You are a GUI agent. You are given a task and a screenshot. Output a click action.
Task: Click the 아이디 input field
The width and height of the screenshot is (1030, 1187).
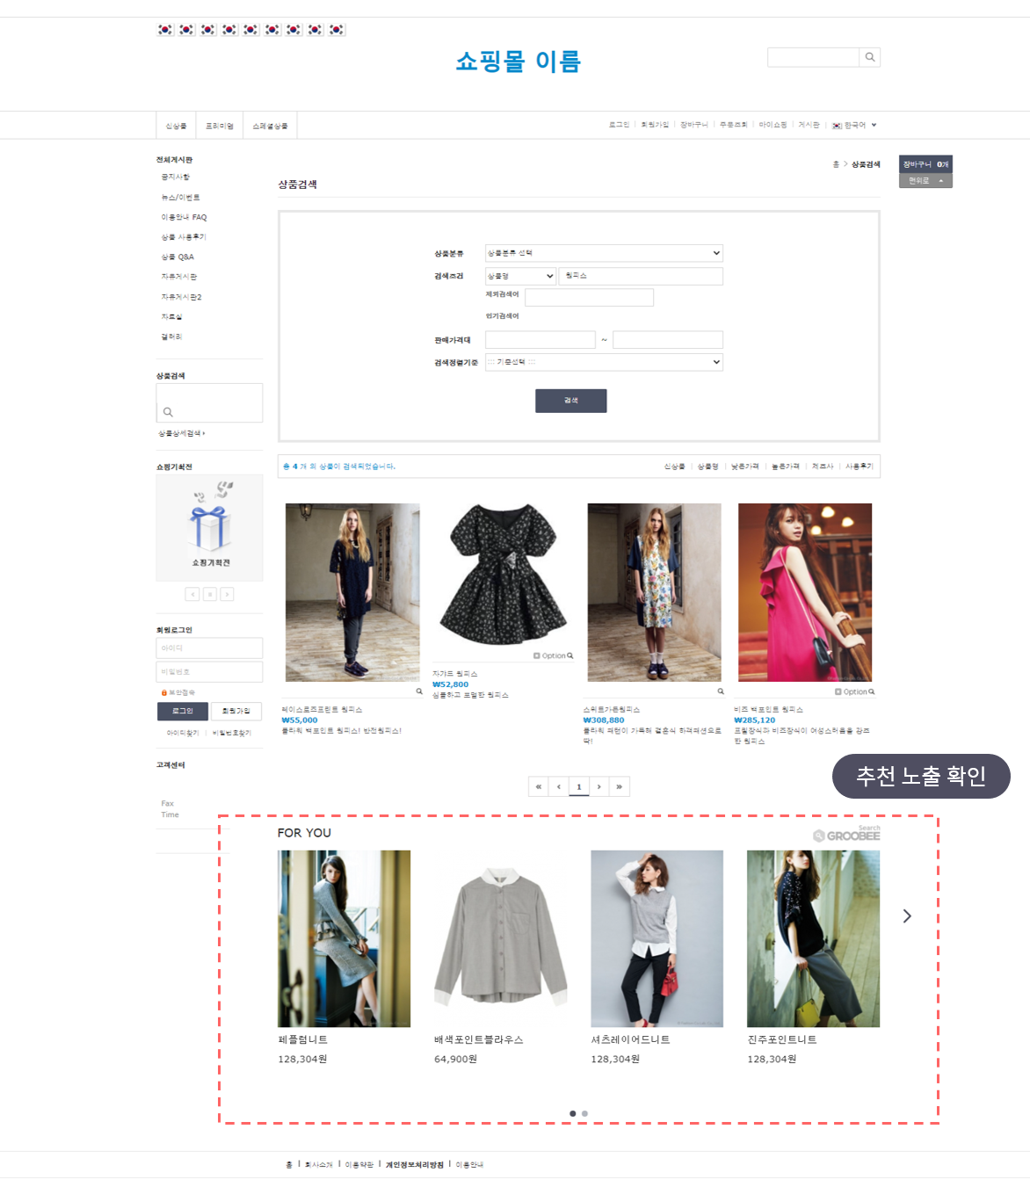click(x=209, y=648)
